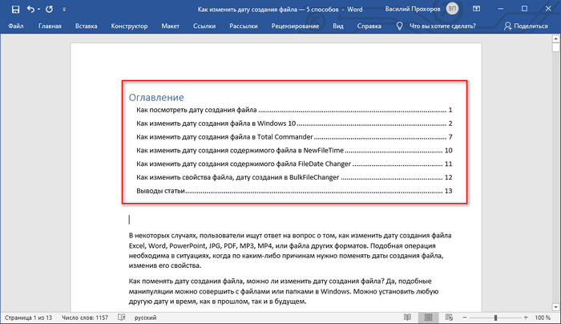The height and width of the screenshot is (324, 561).
Task: Click the lightbulb Tell Me icon
Action: [x=399, y=26]
